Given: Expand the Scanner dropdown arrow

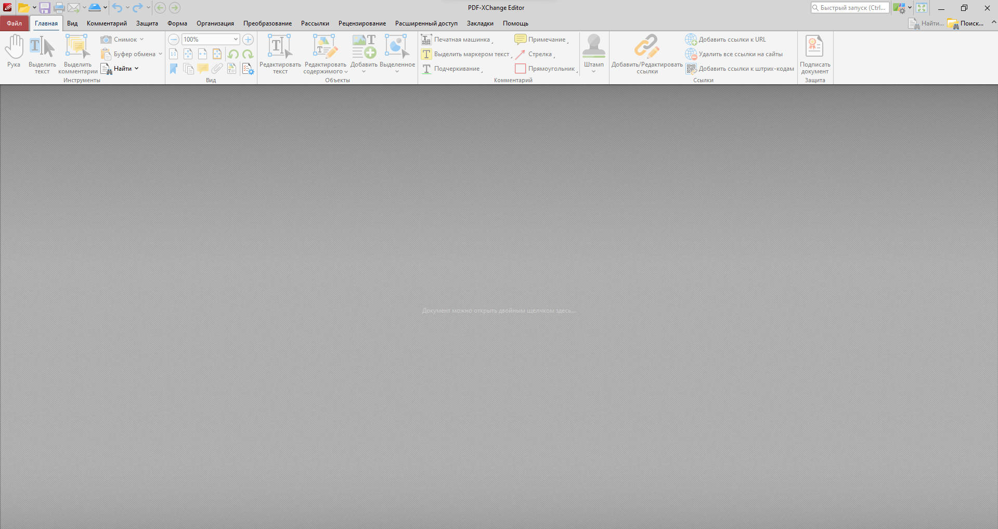Looking at the screenshot, I should click(x=105, y=8).
